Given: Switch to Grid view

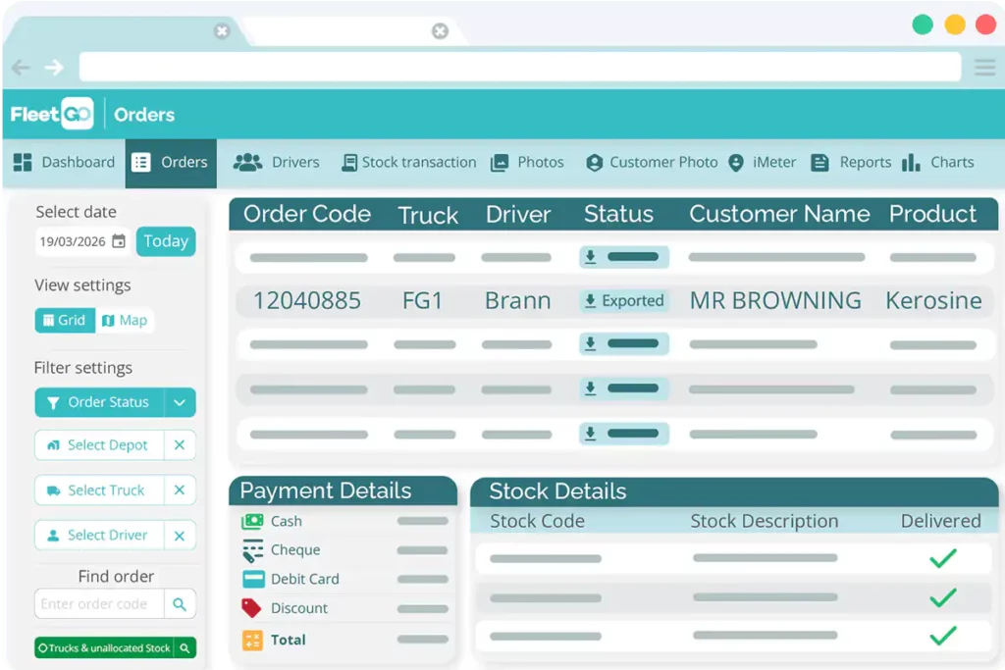Looking at the screenshot, I should click(65, 320).
